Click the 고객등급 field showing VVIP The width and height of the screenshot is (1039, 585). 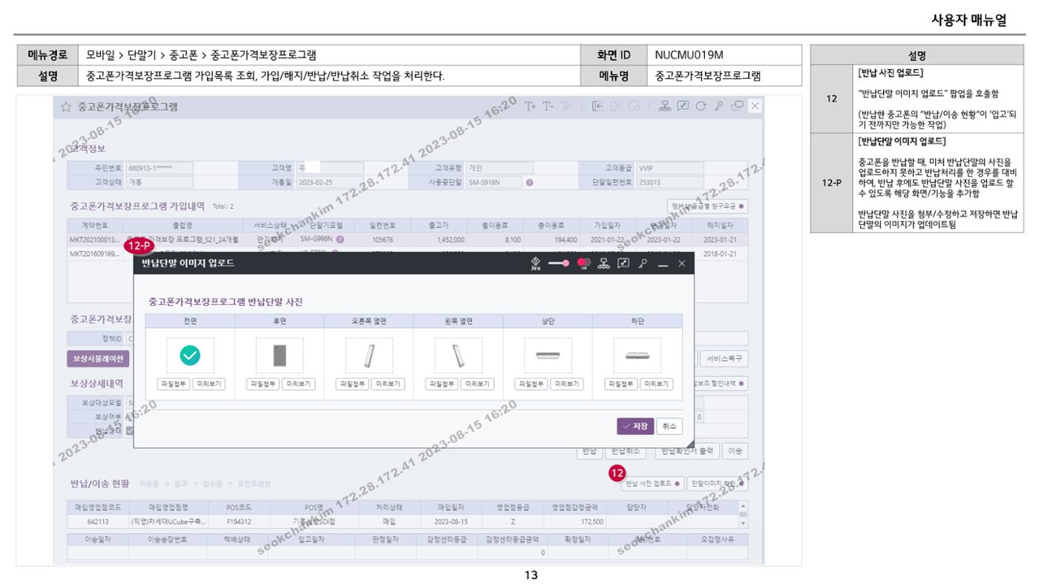[x=669, y=168]
